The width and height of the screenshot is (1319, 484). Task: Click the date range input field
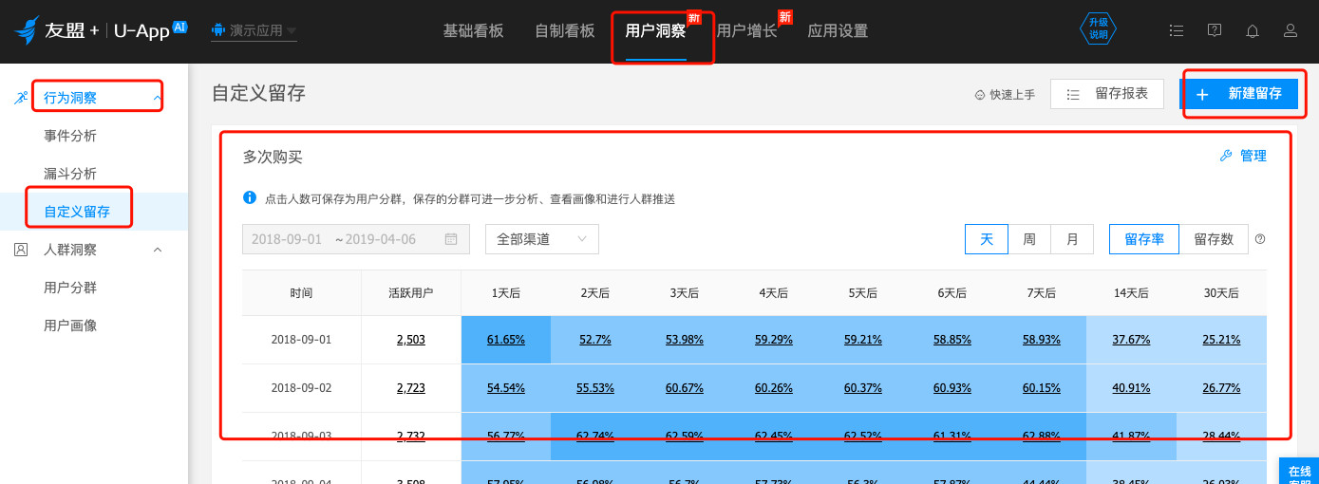click(x=342, y=239)
